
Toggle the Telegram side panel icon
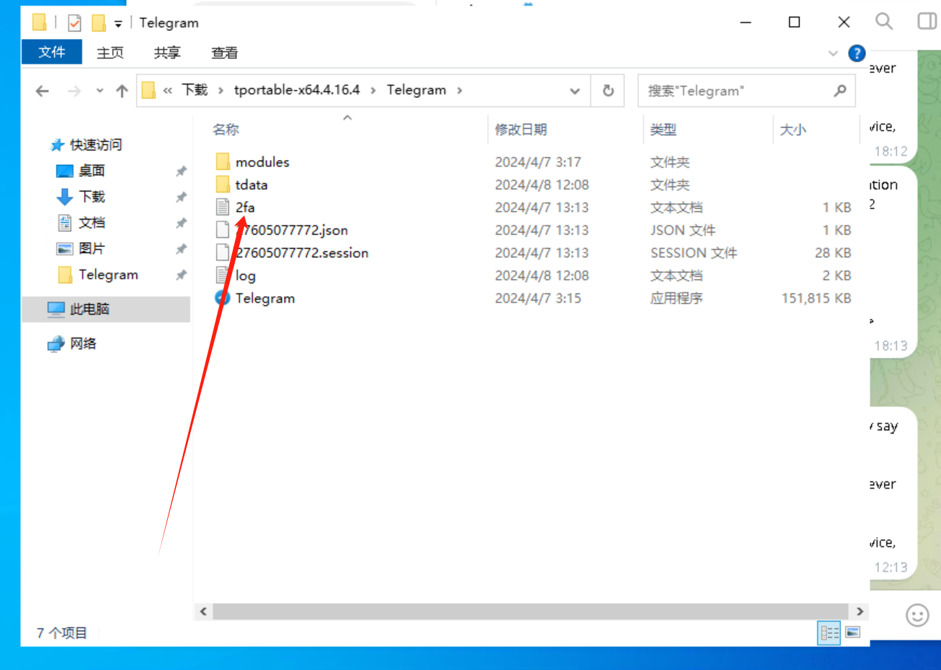point(927,22)
